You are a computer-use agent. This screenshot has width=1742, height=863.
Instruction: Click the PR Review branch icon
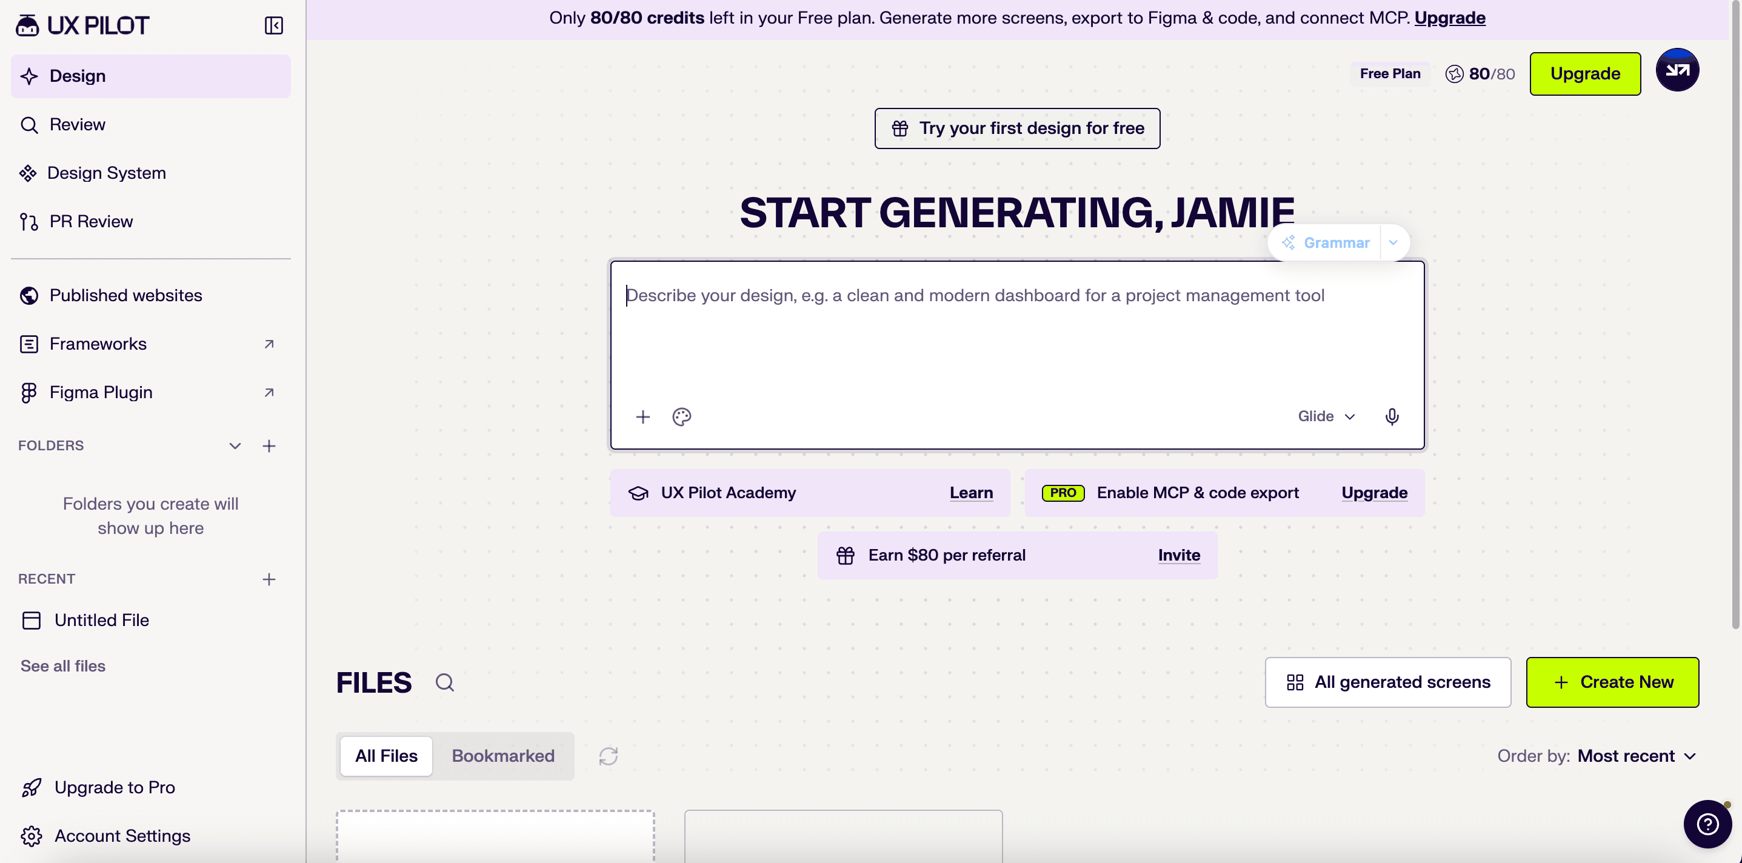(29, 222)
